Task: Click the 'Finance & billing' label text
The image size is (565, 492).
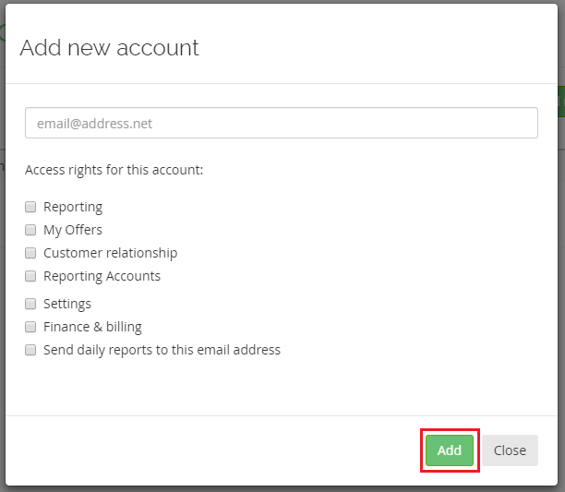Action: coord(92,327)
